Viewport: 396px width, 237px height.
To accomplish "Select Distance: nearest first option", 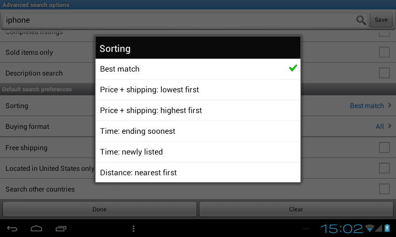I will point(198,172).
